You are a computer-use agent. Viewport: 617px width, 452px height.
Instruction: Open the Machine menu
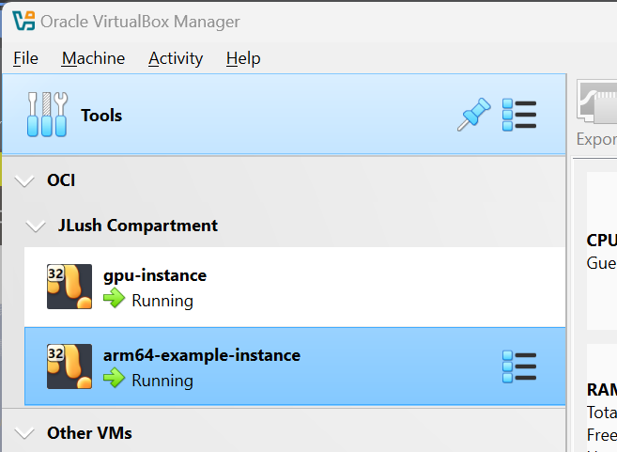click(x=93, y=58)
